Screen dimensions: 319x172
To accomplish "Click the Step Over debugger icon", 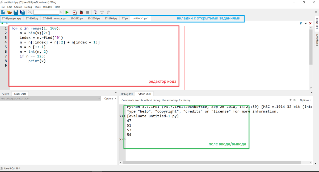I will pos(102,12).
